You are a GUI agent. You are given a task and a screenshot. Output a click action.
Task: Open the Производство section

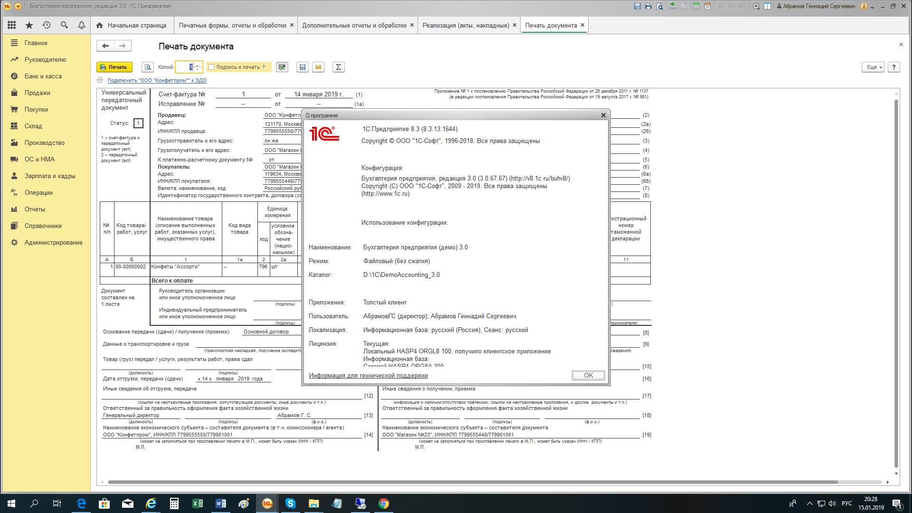tap(47, 142)
